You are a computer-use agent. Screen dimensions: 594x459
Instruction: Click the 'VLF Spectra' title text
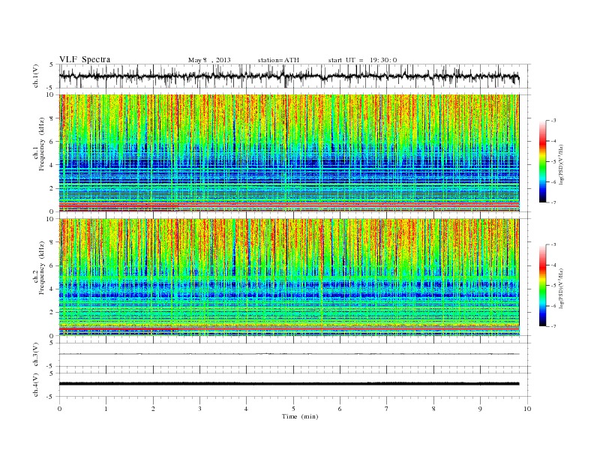[x=85, y=59]
